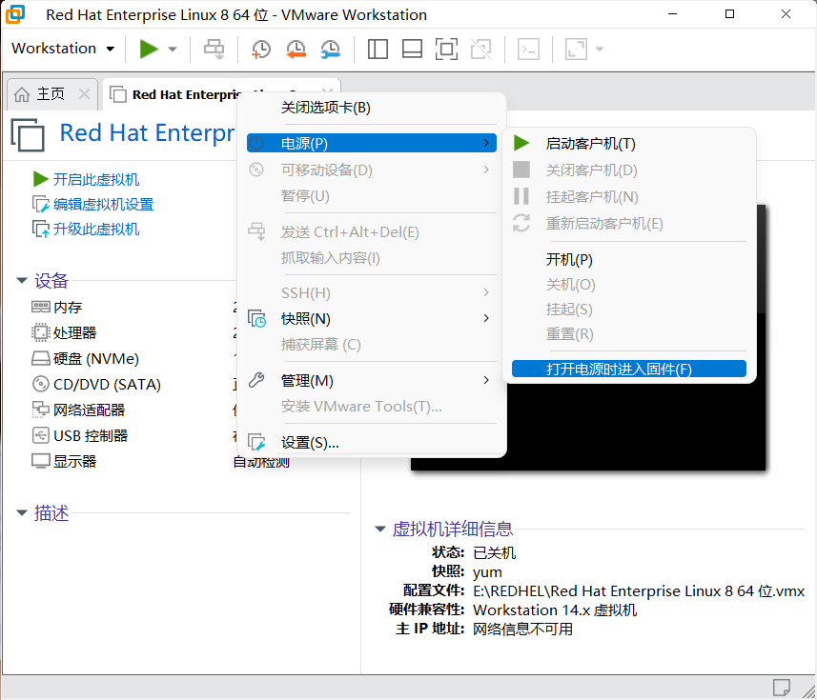Collapse the 描述 section

22,512
